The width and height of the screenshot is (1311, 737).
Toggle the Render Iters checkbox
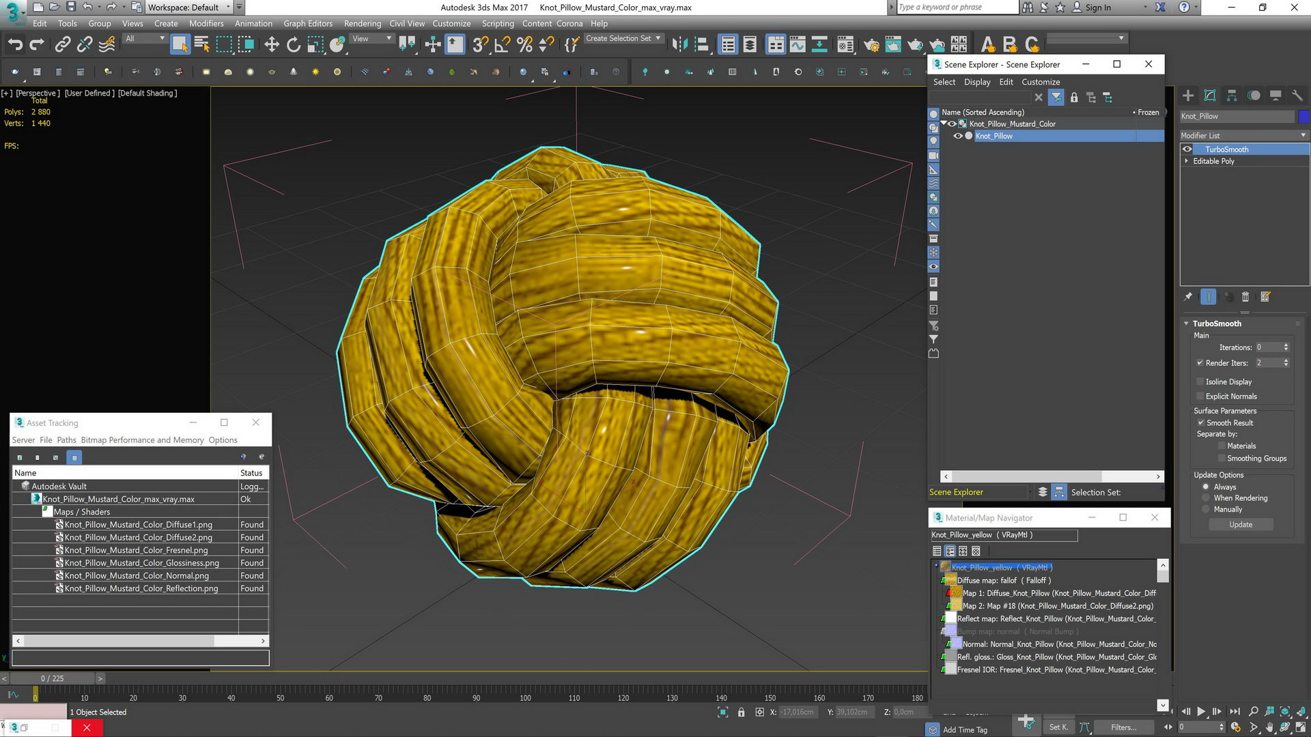(1200, 363)
